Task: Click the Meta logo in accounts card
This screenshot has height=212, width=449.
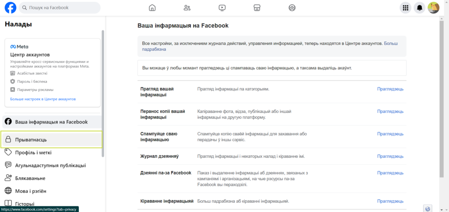Action: click(x=19, y=46)
